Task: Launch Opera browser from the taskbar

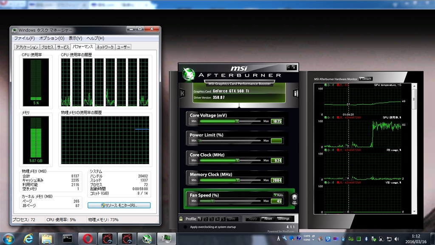Action: click(88, 238)
